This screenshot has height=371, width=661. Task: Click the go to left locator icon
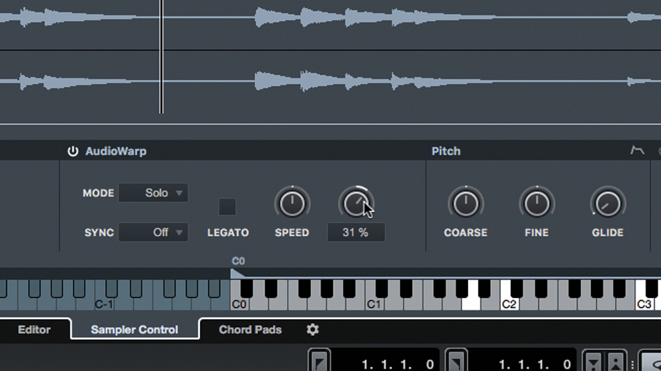[320, 362]
